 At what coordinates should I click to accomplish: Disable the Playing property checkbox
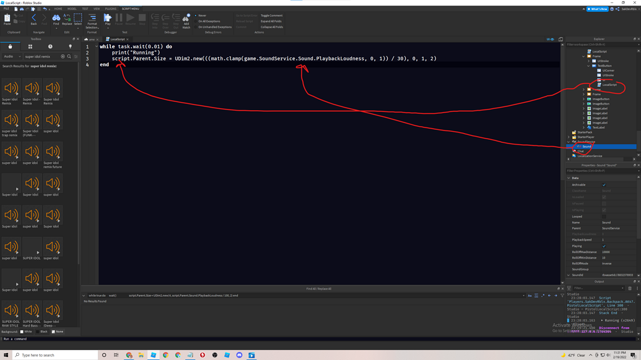pos(604,246)
